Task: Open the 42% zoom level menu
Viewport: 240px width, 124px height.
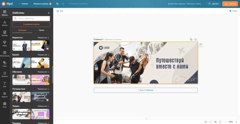Action: tap(231, 122)
